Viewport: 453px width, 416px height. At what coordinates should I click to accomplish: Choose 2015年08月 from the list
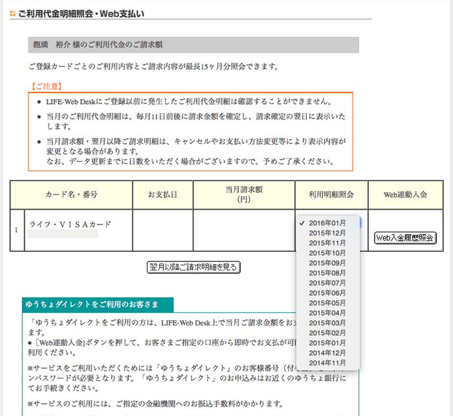tap(327, 273)
